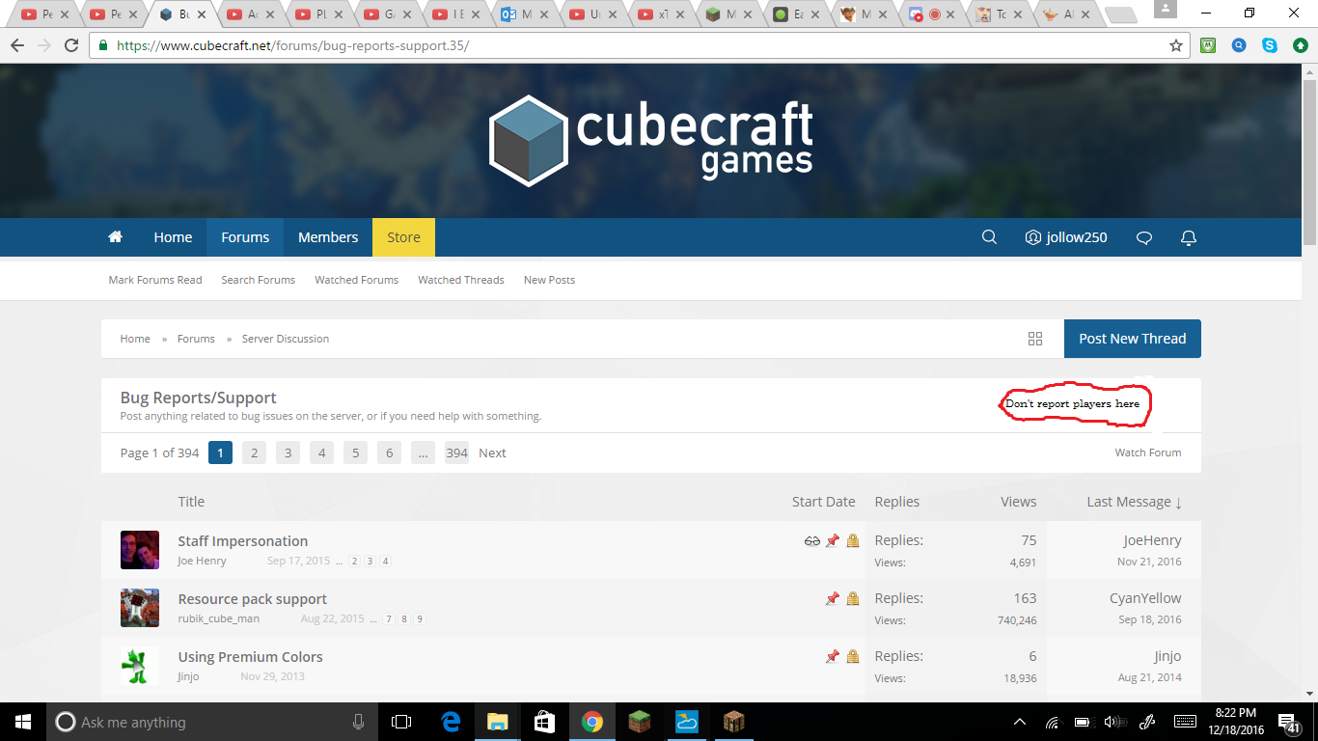Go to Server Discussion breadcrumb
This screenshot has height=741, width=1318.
(286, 339)
